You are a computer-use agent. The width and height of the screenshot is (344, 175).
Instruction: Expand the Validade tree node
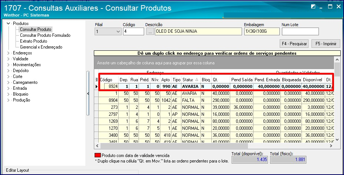point(8,59)
